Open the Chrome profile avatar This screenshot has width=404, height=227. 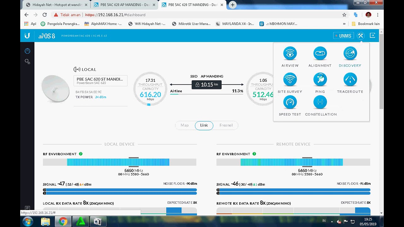(x=368, y=15)
